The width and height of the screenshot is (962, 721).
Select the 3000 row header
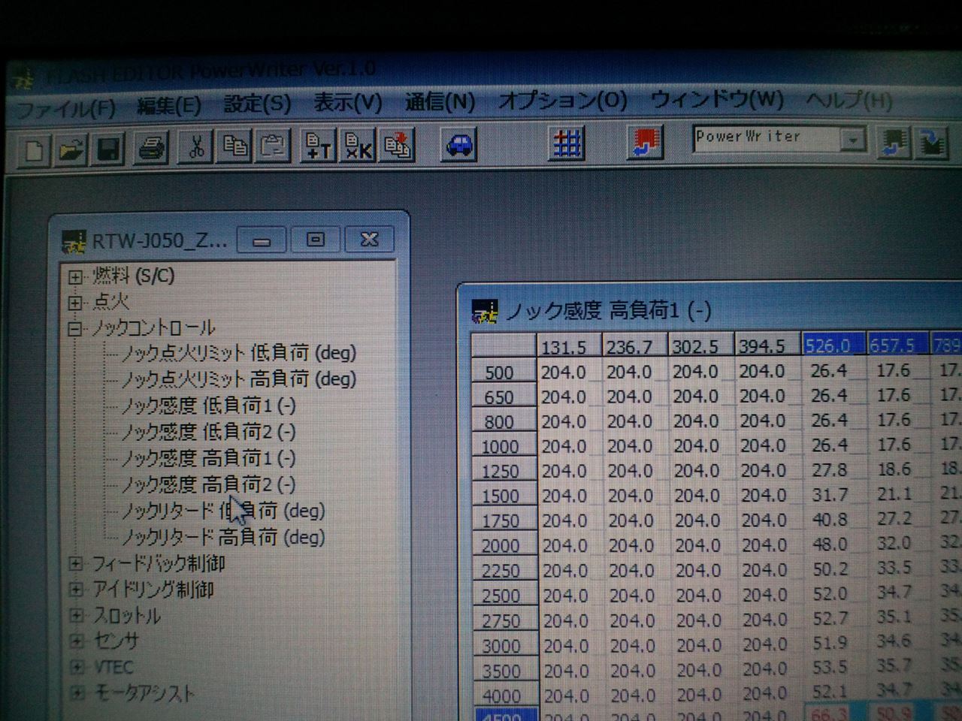505,645
